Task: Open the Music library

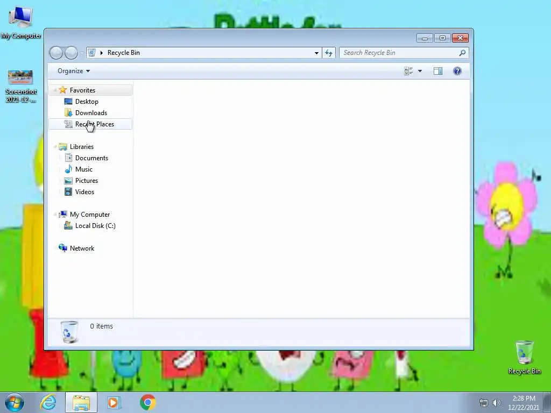Action: click(x=83, y=169)
